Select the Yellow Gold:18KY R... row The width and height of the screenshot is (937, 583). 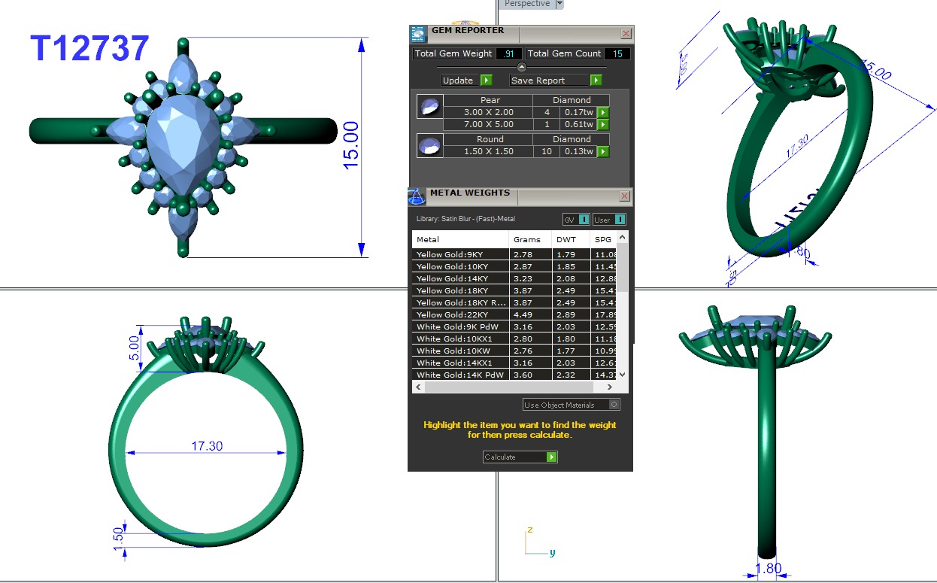(x=514, y=302)
